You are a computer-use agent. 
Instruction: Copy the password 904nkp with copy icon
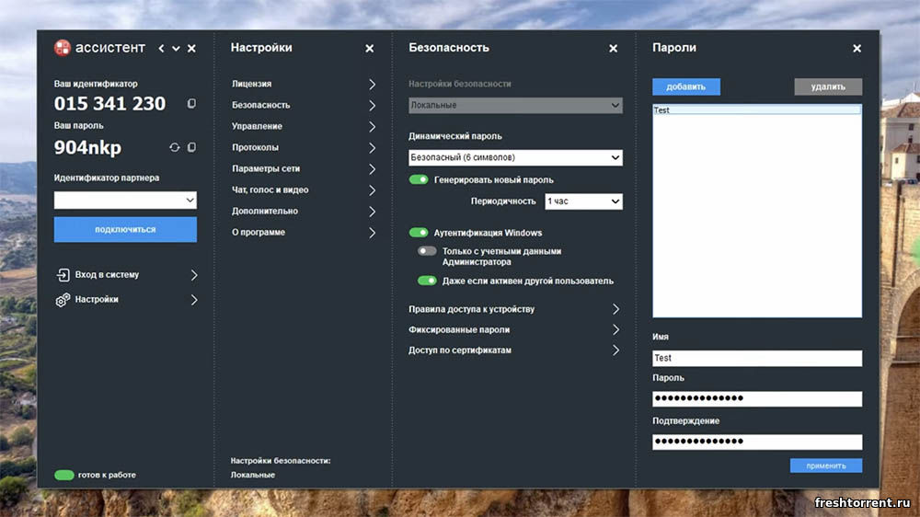pos(191,147)
